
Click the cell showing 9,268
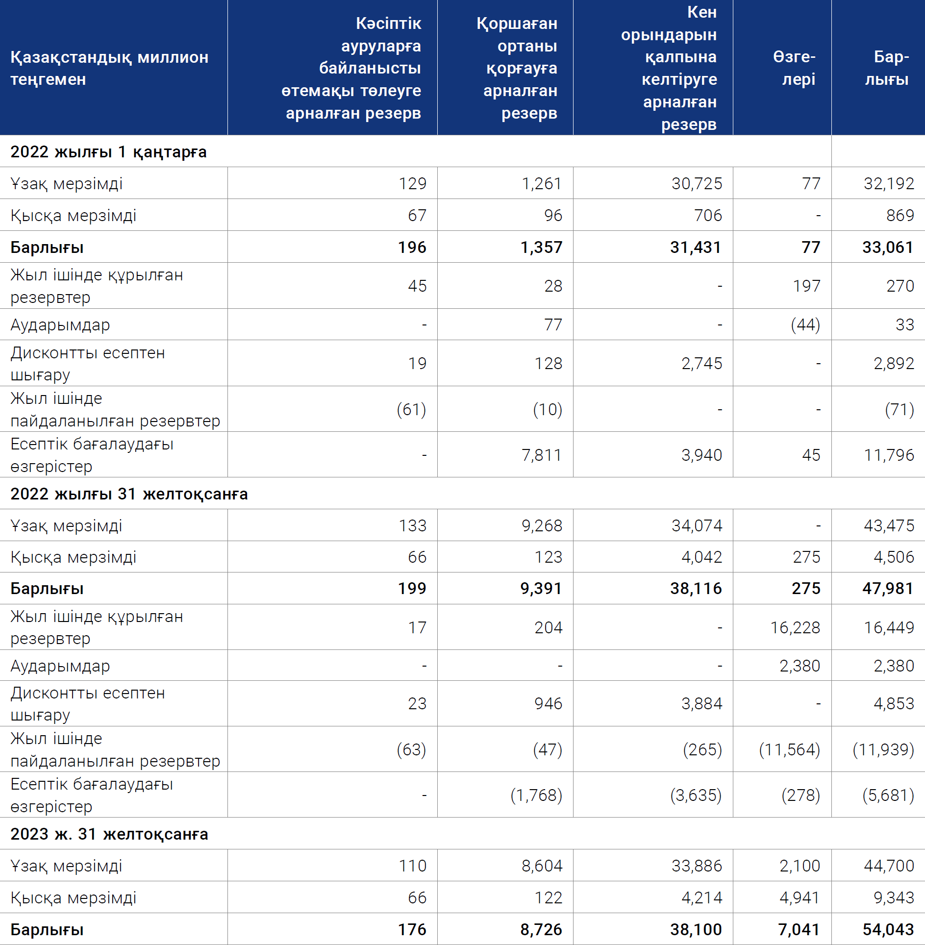point(542,526)
